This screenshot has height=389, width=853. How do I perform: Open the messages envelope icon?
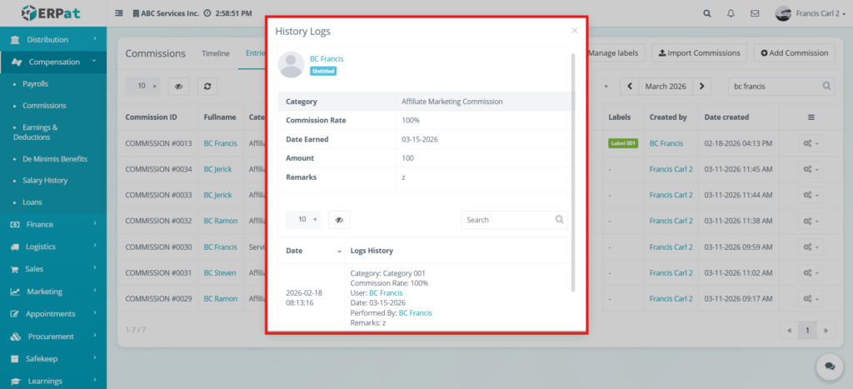pyautogui.click(x=755, y=14)
